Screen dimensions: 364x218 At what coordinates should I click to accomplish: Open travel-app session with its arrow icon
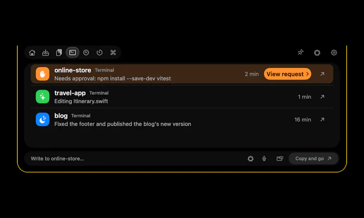tap(322, 97)
